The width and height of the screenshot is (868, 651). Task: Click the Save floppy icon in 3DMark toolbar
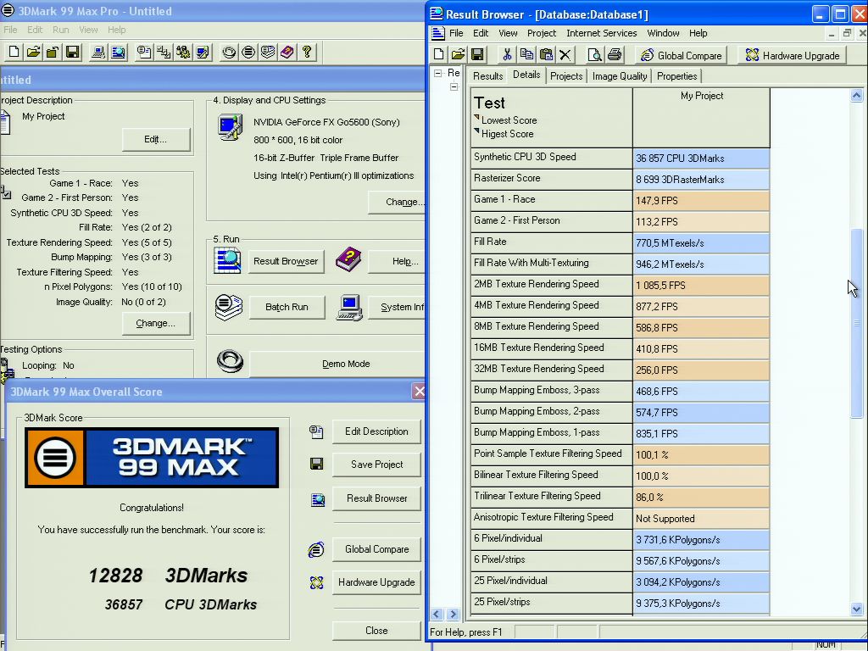pos(73,52)
